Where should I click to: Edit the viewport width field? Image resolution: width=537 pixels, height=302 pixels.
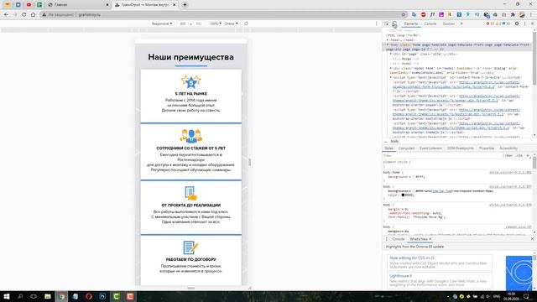tap(183, 23)
